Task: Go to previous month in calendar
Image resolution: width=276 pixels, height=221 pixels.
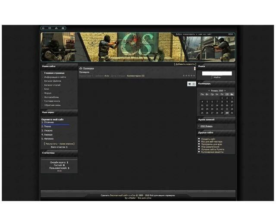Action: click(209, 91)
